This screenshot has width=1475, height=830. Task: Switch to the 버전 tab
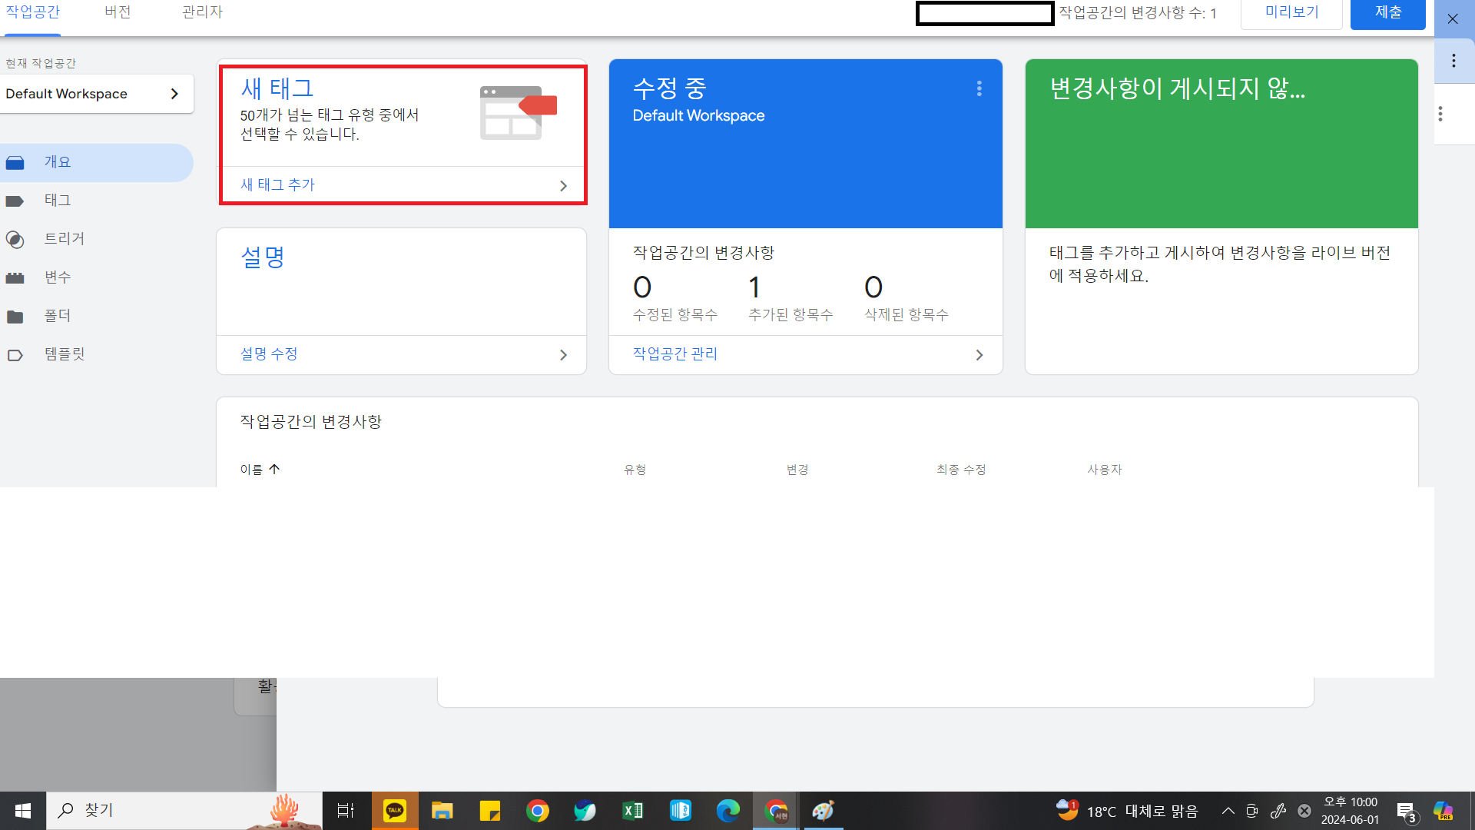point(118,12)
